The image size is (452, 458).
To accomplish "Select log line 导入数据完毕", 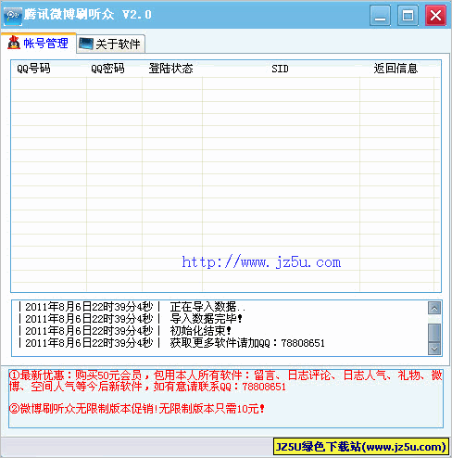I will [131, 319].
